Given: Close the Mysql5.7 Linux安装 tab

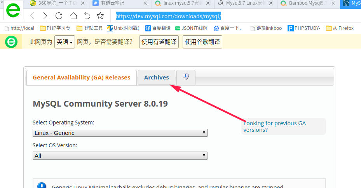Looking at the screenshot, I should (x=271, y=3).
